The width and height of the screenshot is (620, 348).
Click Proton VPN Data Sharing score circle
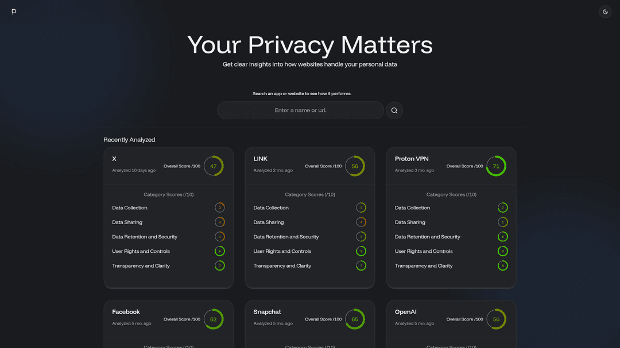click(x=502, y=222)
